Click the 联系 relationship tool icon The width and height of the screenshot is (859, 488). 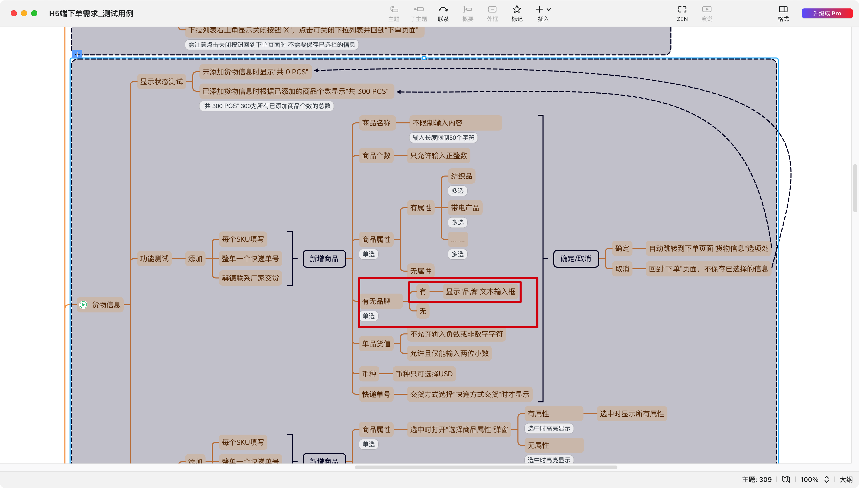point(443,9)
